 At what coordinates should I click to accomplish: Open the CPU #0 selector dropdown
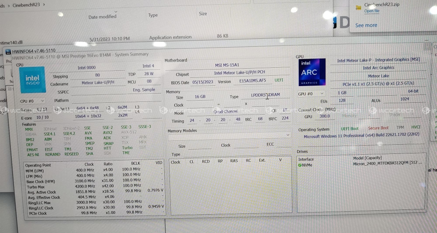[32, 101]
